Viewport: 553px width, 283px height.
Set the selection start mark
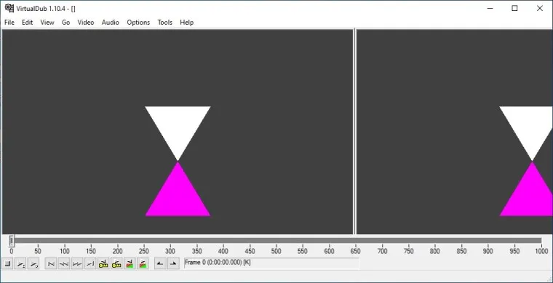(160, 263)
